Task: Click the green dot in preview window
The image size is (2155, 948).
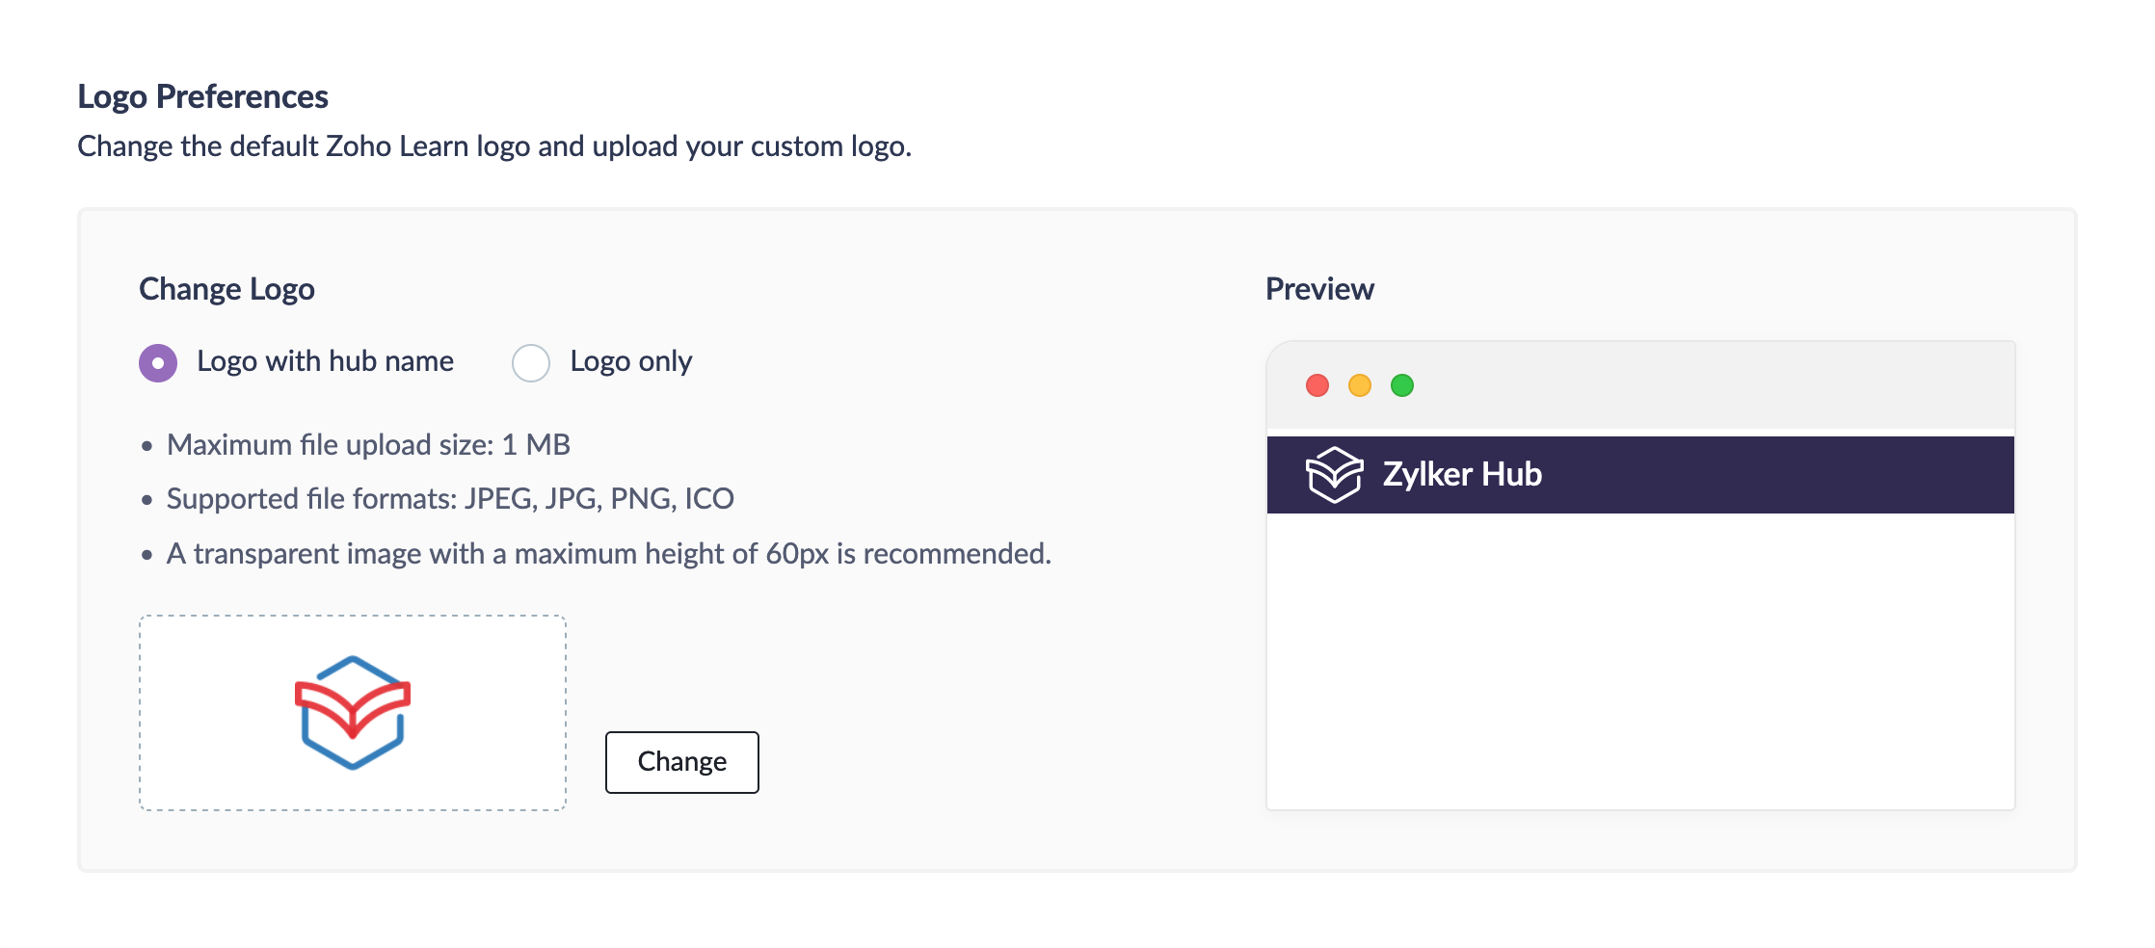Action: pos(1402,385)
